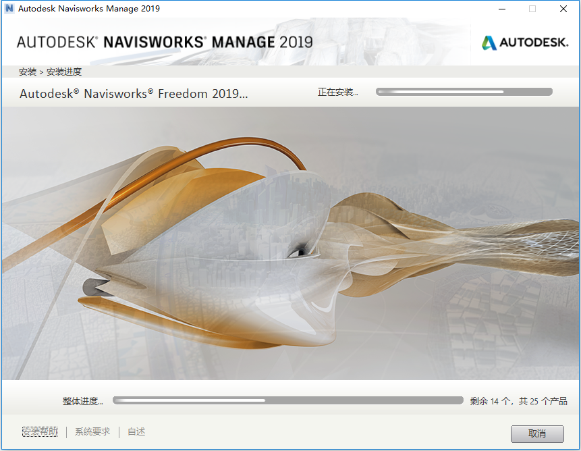Open the 系统要求 link
Image resolution: width=581 pixels, height=451 pixels.
coord(92,431)
